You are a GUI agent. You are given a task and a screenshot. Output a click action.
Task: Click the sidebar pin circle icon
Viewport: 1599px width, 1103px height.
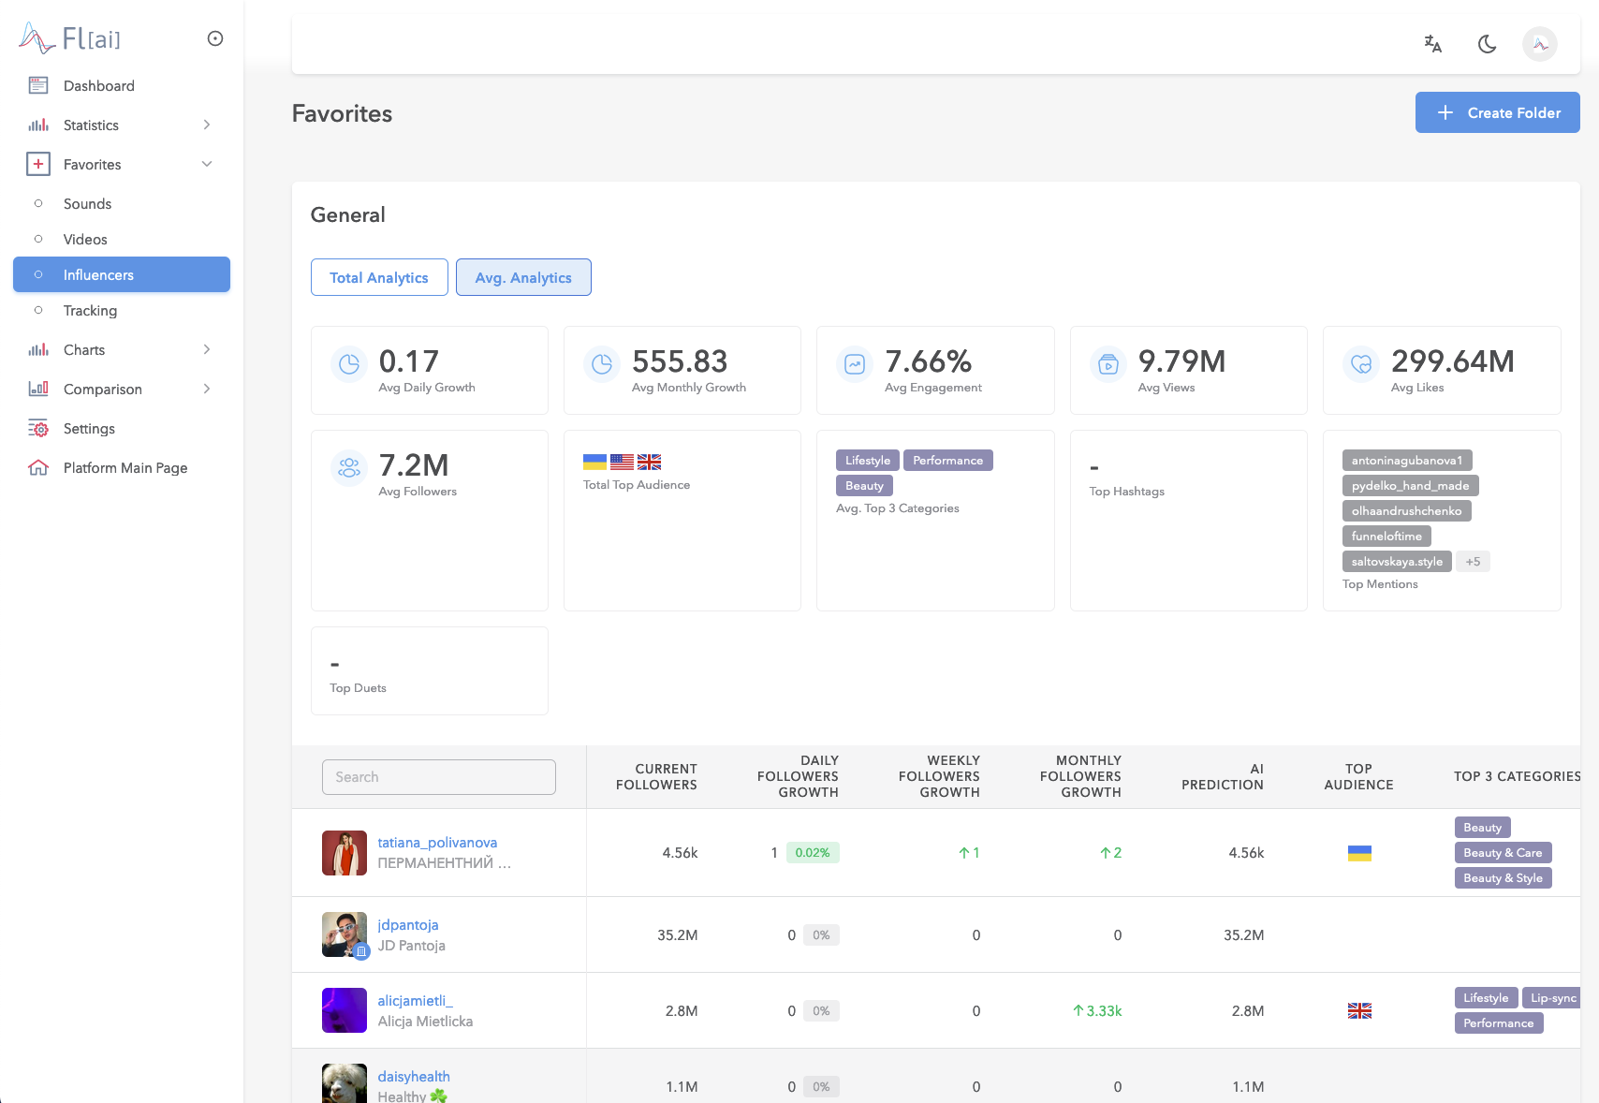pos(215,38)
